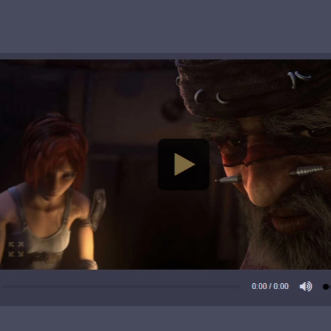The width and height of the screenshot is (331, 331).
Task: Enter fullscreen with the four-arrow icon
Action: click(x=16, y=249)
